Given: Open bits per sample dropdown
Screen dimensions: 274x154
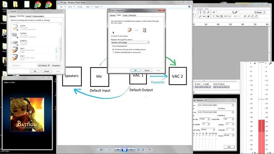Looking at the screenshot, I should tap(206, 124).
